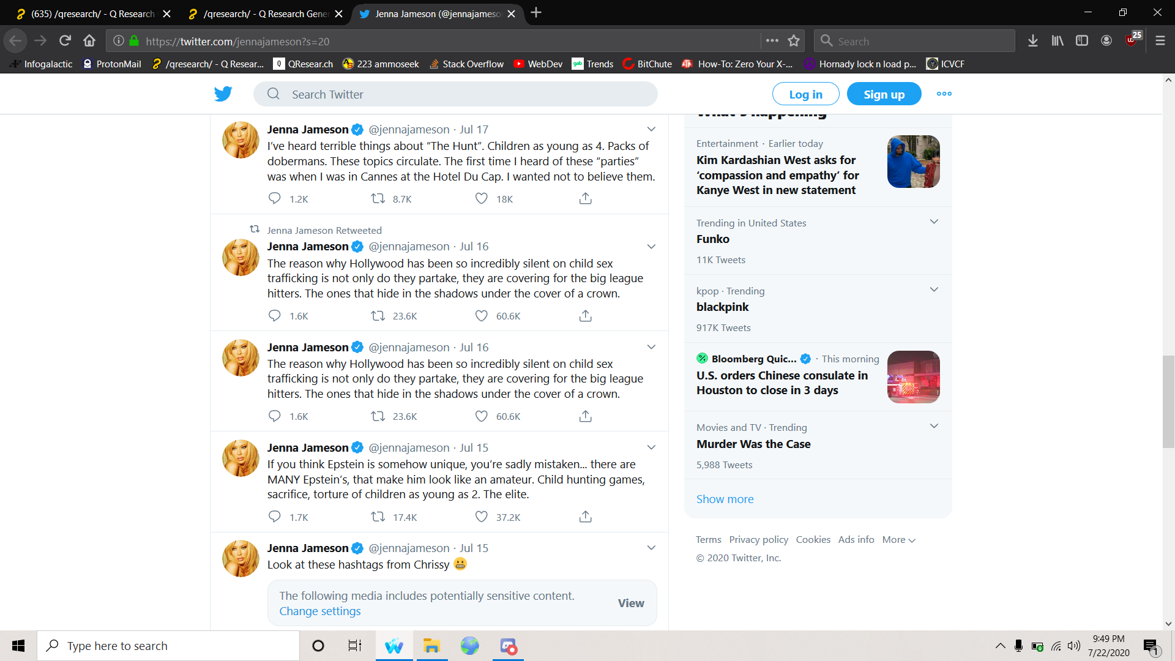Open the Firefox downloads panel
Screen dimensions: 1175x661
coord(1033,41)
